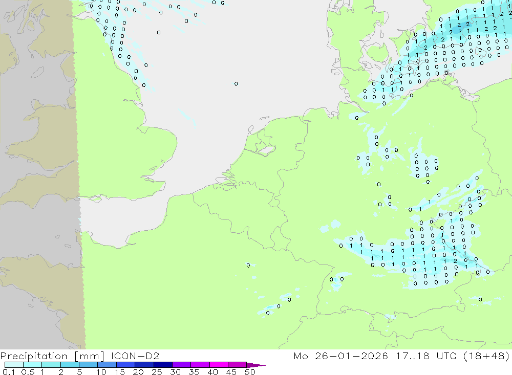Click the date "26-01-2026" text
The image size is (512, 375).
tap(351, 356)
